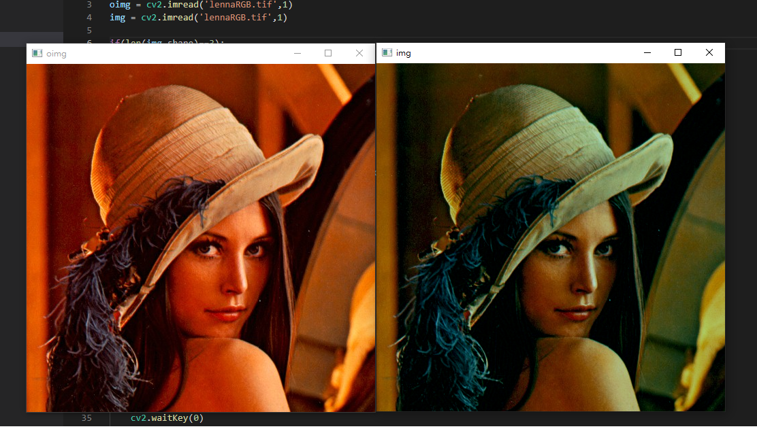Click the img window app icon
Viewport: 757px width, 429px height.
click(387, 52)
